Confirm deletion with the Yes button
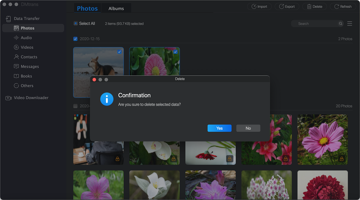The height and width of the screenshot is (200, 360). tap(219, 128)
